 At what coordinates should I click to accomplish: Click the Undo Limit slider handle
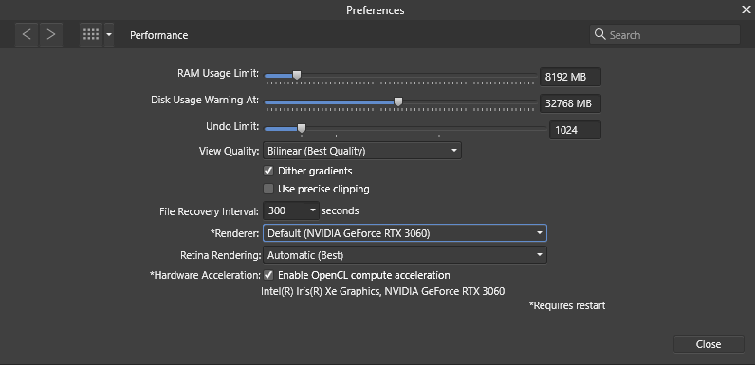tap(302, 128)
